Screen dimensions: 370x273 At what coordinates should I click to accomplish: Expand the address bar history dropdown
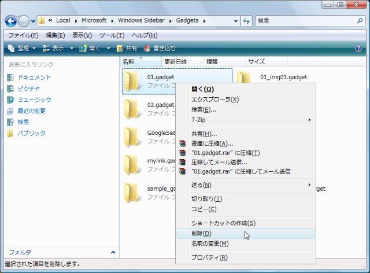coord(235,21)
